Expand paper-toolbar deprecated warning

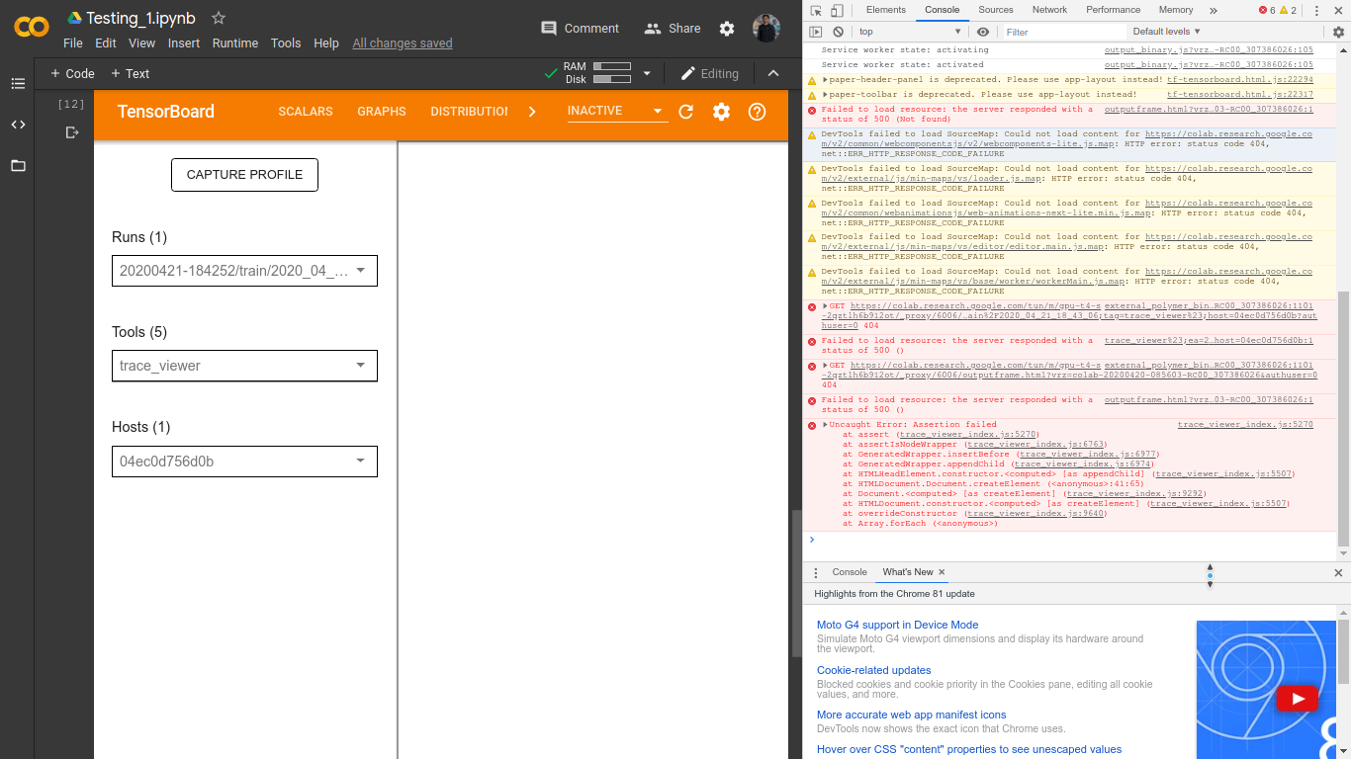pos(825,95)
